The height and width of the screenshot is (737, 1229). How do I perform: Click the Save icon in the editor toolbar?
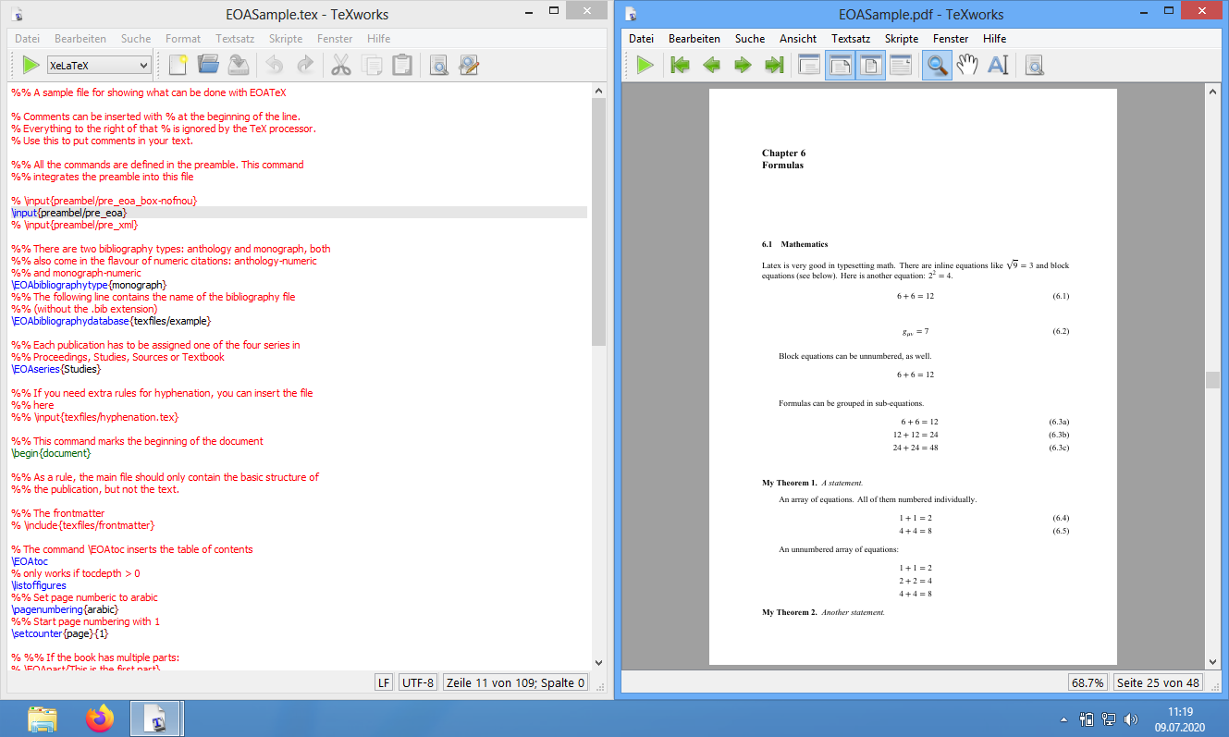coord(239,65)
